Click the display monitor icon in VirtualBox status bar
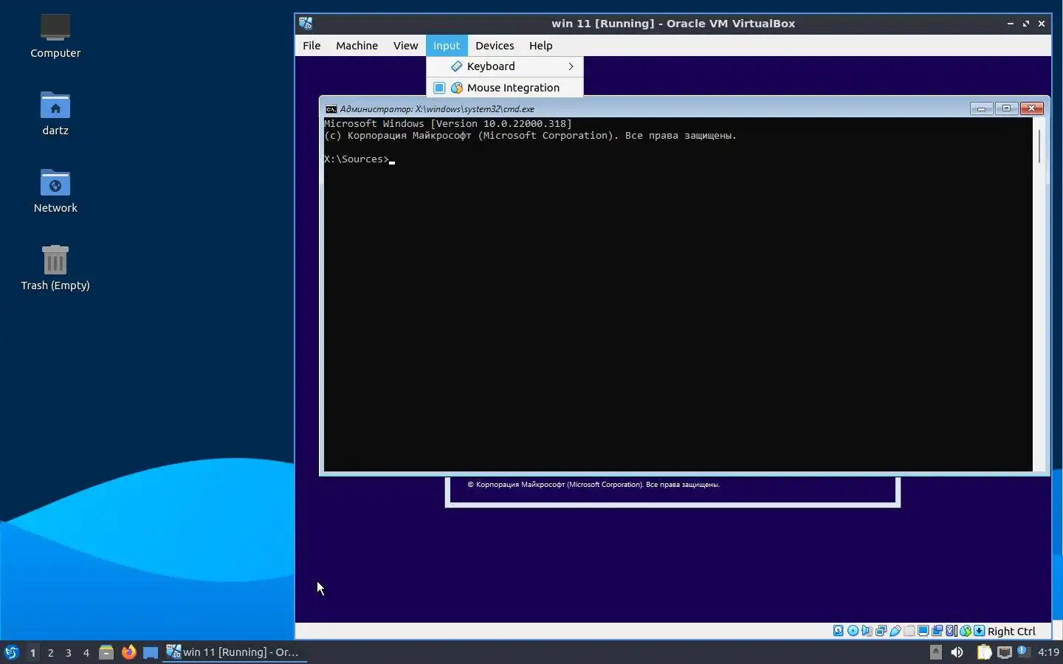The height and width of the screenshot is (664, 1063). 923,631
